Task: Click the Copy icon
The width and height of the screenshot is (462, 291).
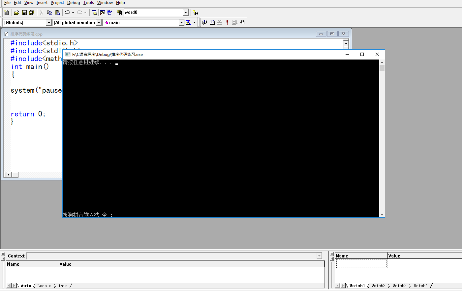Action: (x=49, y=12)
